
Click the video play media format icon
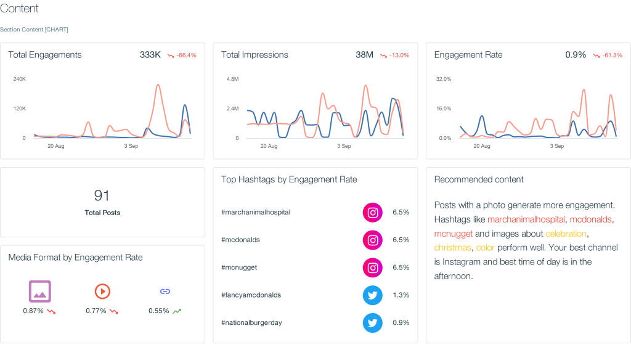click(102, 292)
